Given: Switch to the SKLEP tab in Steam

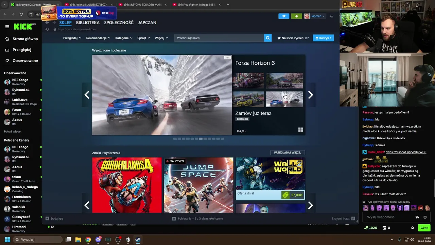Looking at the screenshot, I should coord(65,22).
